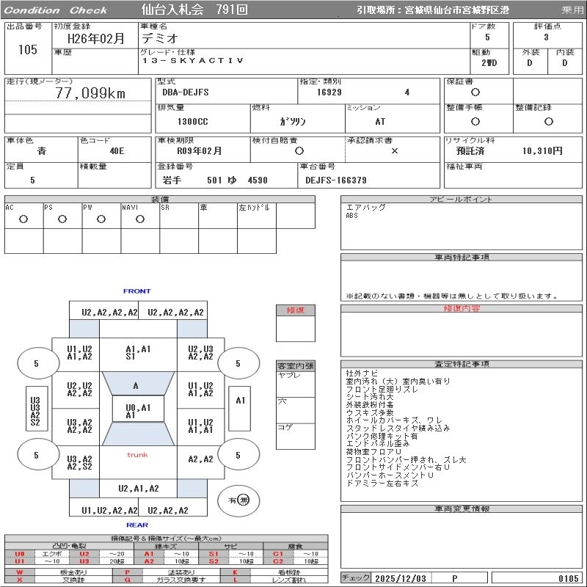Click the side box marked U3 U3 A2 S2
Image resolution: width=587 pixels, height=587 pixels.
pos(35,412)
